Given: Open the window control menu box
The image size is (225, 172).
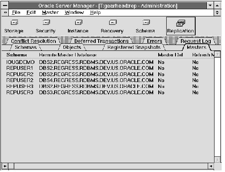Looking at the screenshot, I should click(5, 5).
